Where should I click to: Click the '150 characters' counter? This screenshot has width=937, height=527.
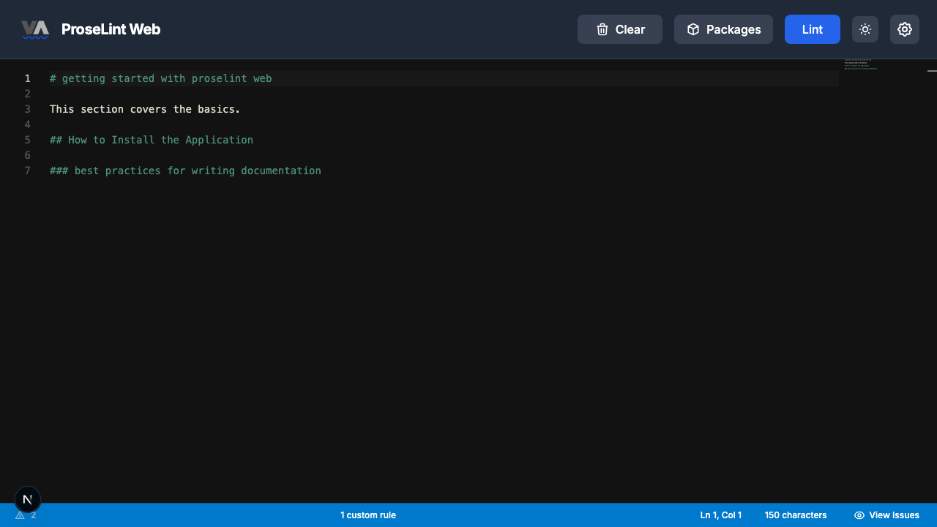(x=795, y=515)
